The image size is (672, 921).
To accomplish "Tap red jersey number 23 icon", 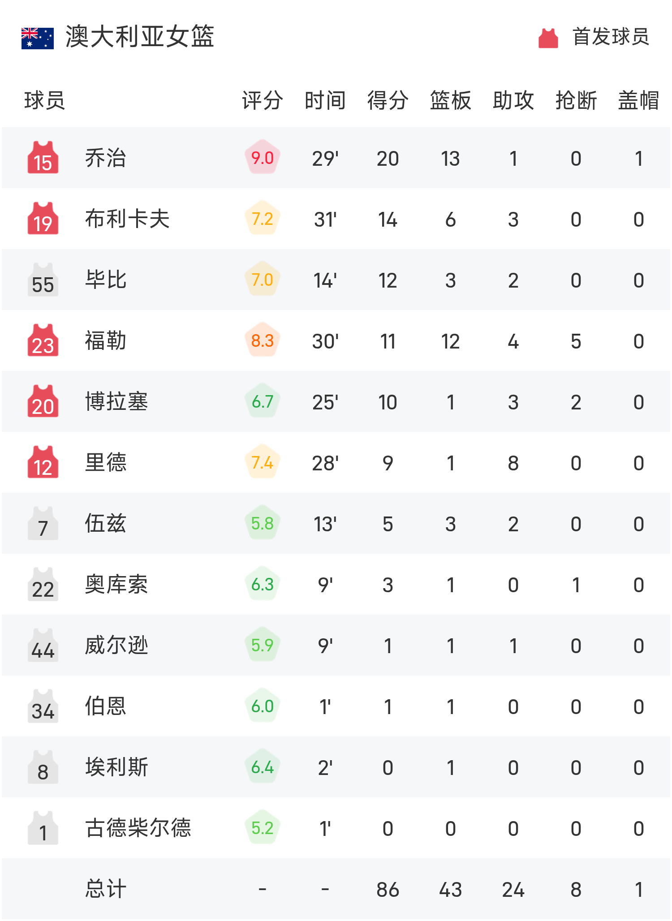I will (x=43, y=340).
